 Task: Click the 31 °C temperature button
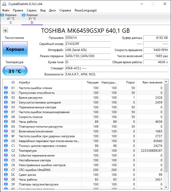coord(15,71)
